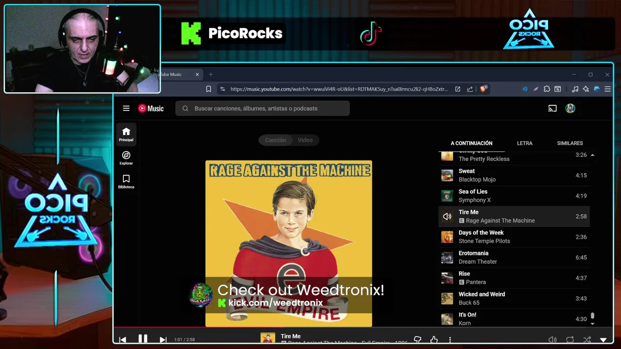621x349 pixels.
Task: Click the search magnifier icon
Action: (185, 109)
